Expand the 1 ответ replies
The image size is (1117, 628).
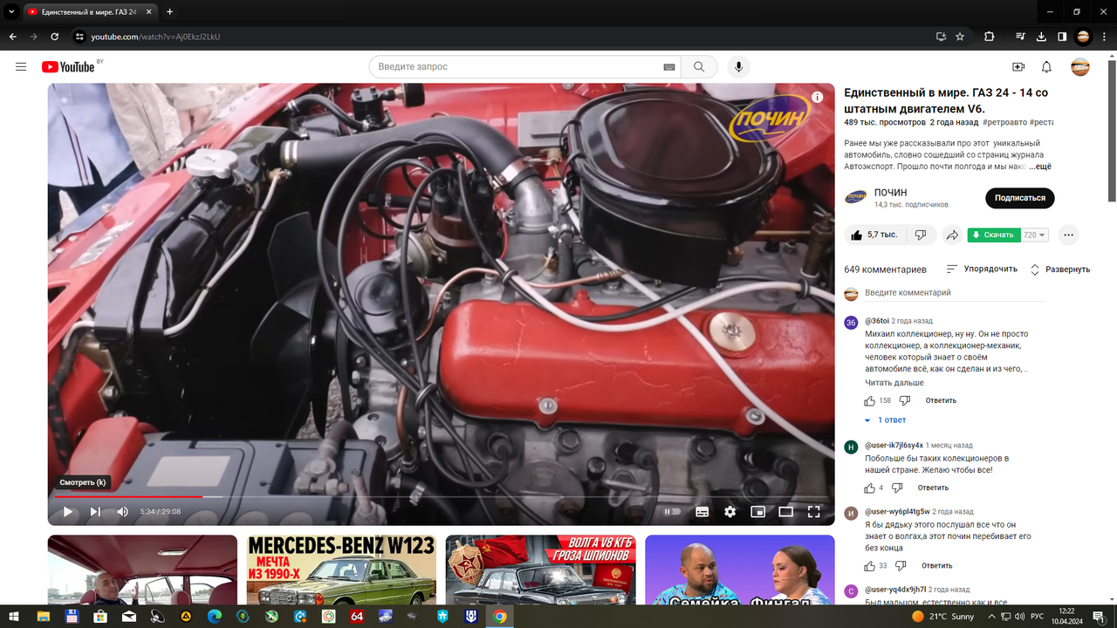tap(885, 420)
